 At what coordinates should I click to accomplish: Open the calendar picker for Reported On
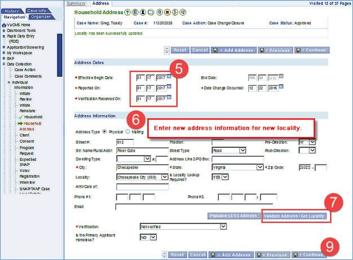click(x=169, y=87)
